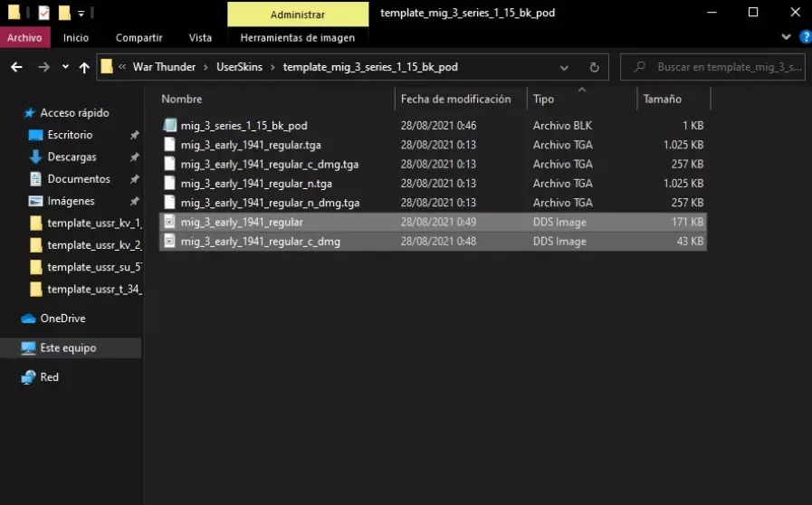Click the search box Buscar en template_mig_3
This screenshot has width=812, height=505.
(712, 67)
